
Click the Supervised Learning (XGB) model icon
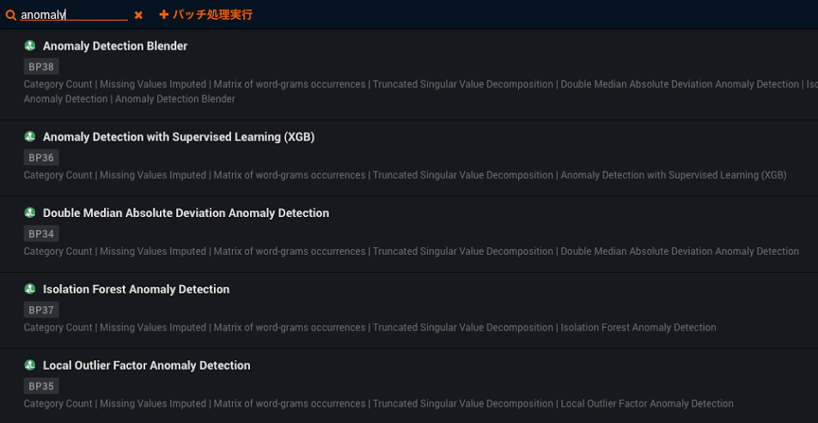point(30,136)
